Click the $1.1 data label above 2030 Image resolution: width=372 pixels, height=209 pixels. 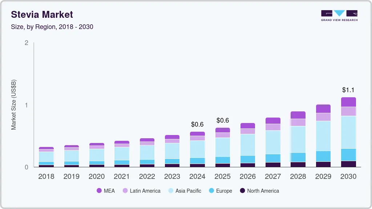(348, 90)
